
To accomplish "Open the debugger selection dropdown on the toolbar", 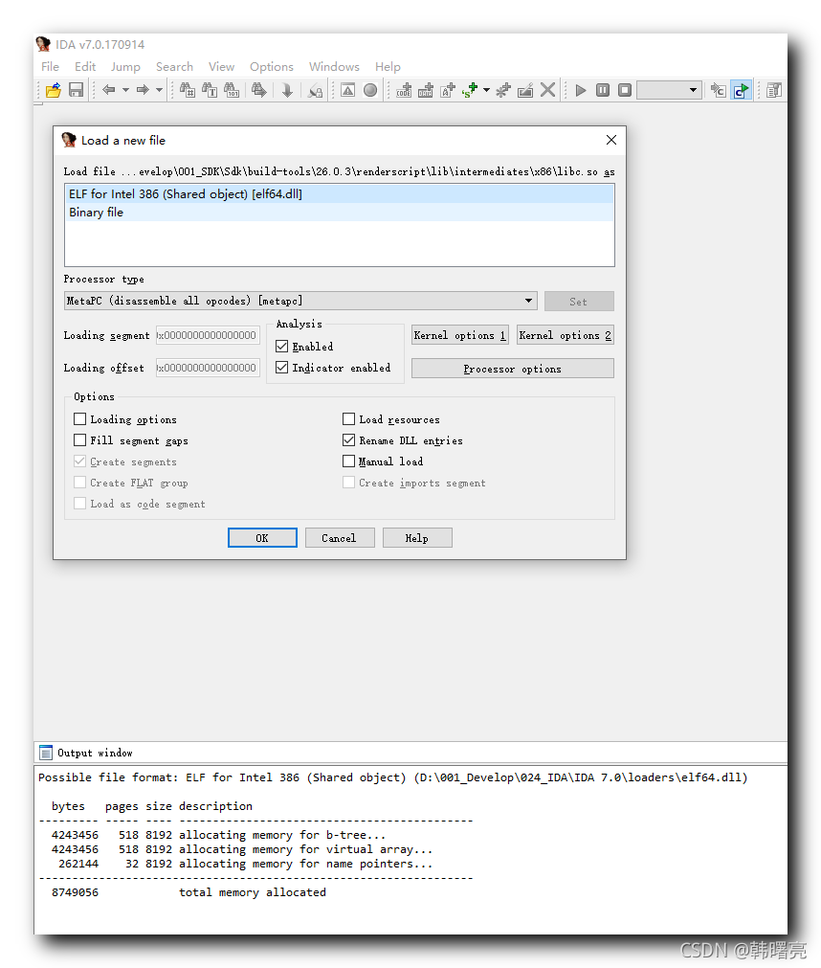I will (x=694, y=89).
